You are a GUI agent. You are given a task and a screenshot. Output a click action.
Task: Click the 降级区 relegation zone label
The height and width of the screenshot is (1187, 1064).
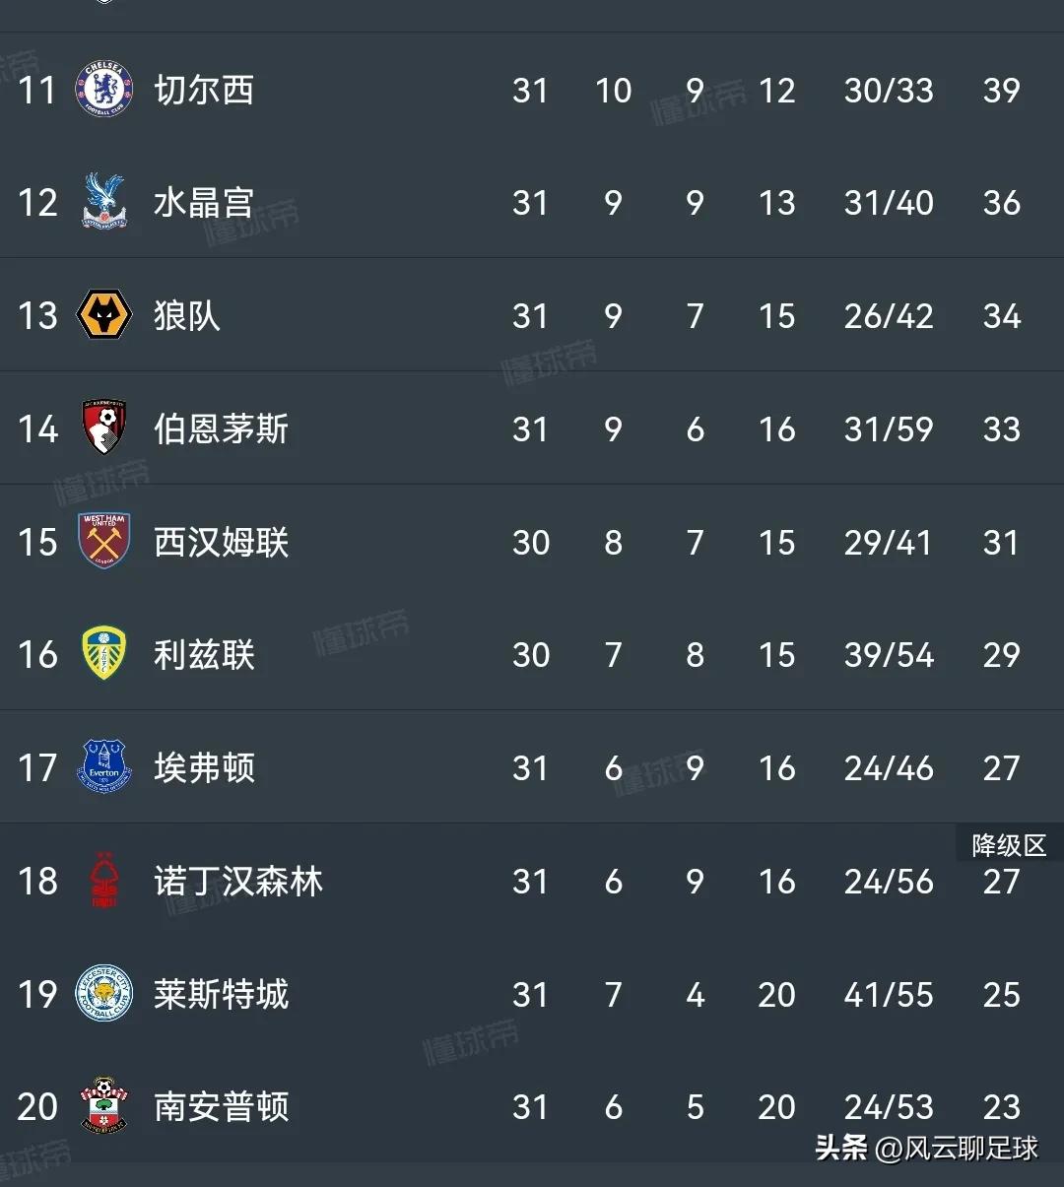[1008, 845]
